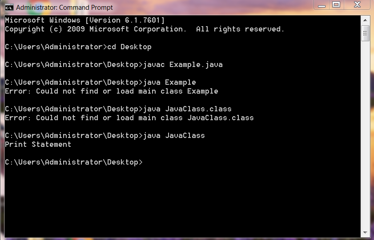Click the scrollbar up arrow
The height and width of the screenshot is (240, 374).
(365, 20)
